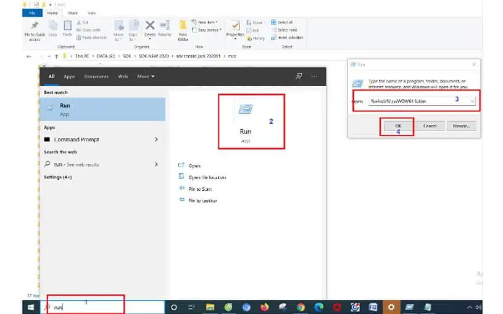This screenshot has width=503, height=314.
Task: Click the Rename icon in ribbon
Action: (165, 25)
